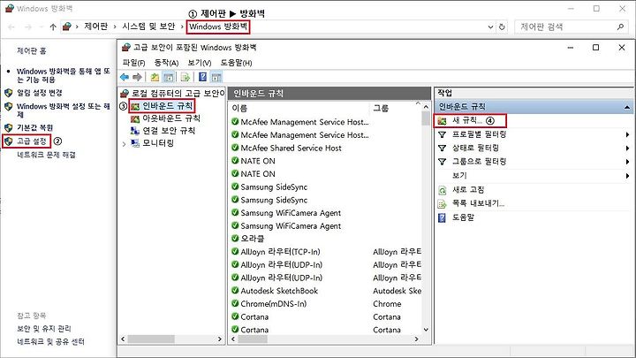Select the 인바운드 규칙 tree item
This screenshot has width=636, height=358.
168,106
